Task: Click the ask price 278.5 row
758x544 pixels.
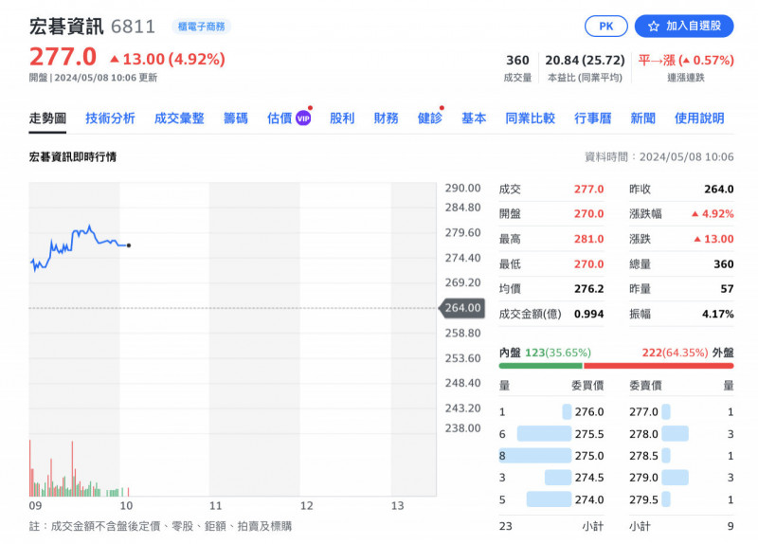Action: [x=681, y=456]
